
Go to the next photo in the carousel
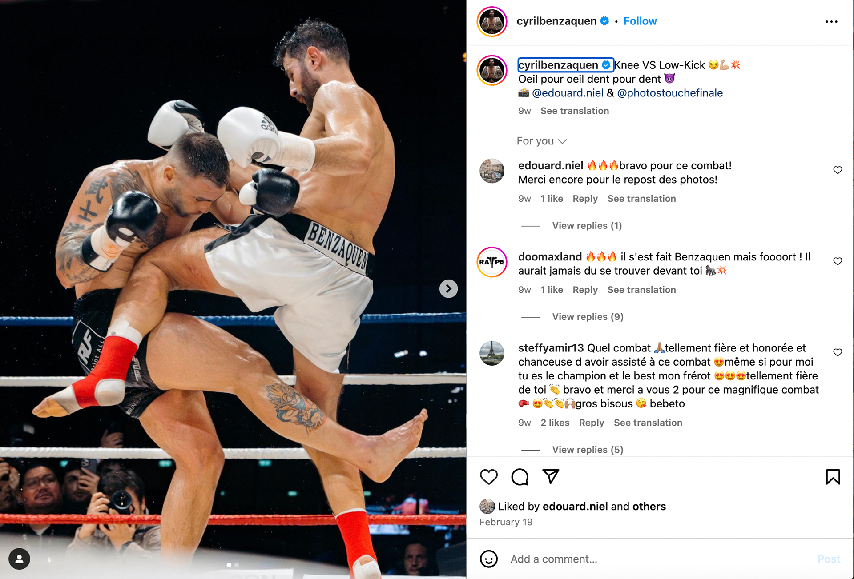(448, 289)
